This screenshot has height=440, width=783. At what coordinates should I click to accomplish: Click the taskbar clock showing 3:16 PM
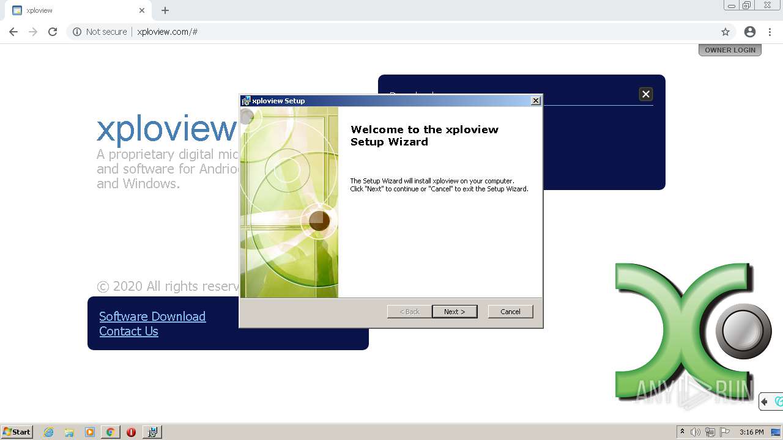751,432
